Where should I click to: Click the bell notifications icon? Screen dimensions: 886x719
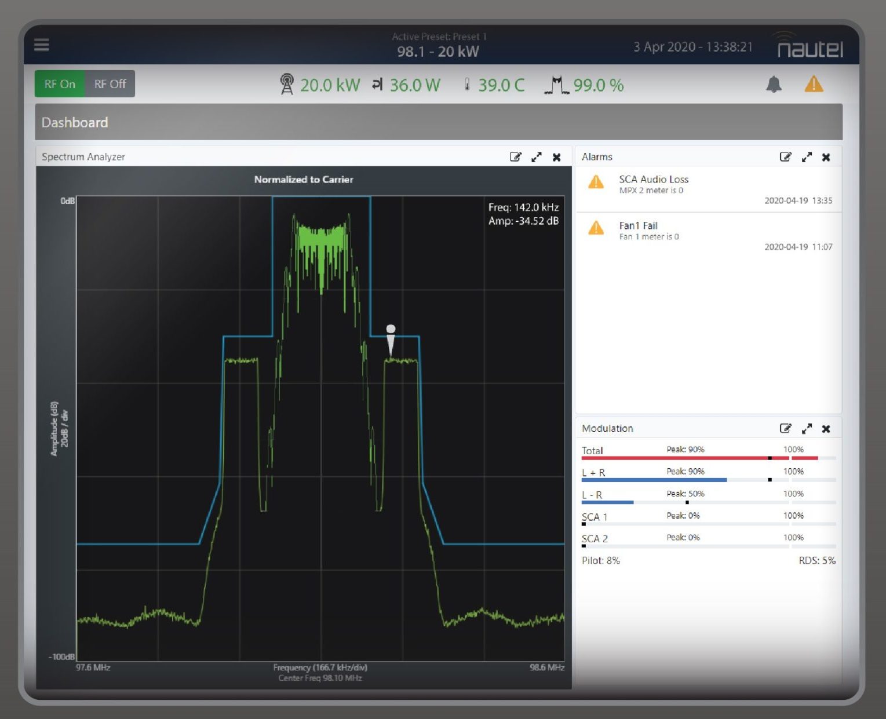click(x=775, y=84)
